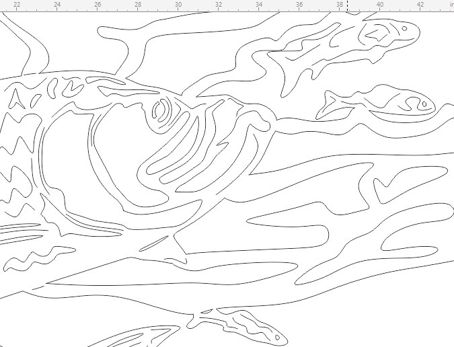
Task: Click the ruler mark labeled 28
Action: pyautogui.click(x=138, y=5)
